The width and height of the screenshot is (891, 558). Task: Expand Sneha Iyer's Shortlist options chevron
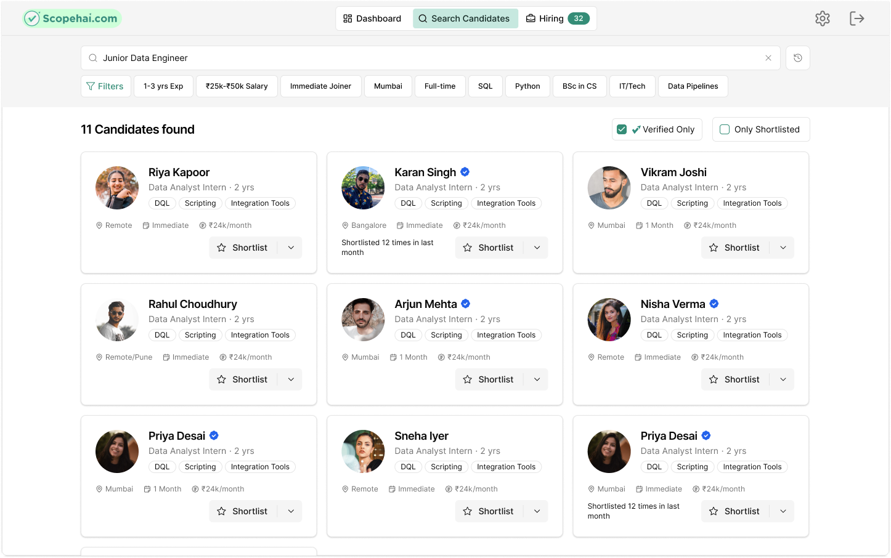(x=537, y=511)
